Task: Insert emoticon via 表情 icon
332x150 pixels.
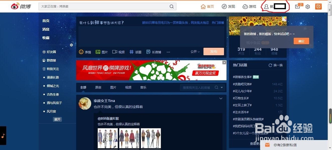Action: tap(85, 52)
